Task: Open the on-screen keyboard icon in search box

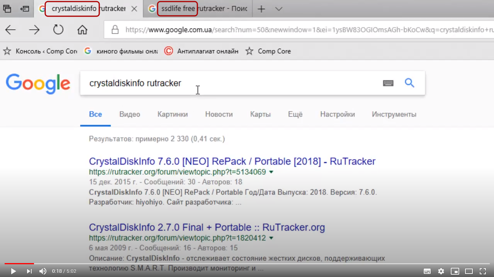Action: (388, 83)
